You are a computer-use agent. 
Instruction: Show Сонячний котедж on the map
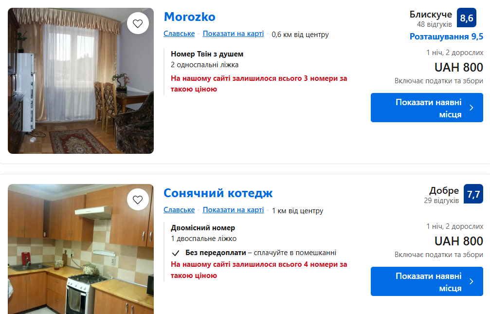point(233,210)
